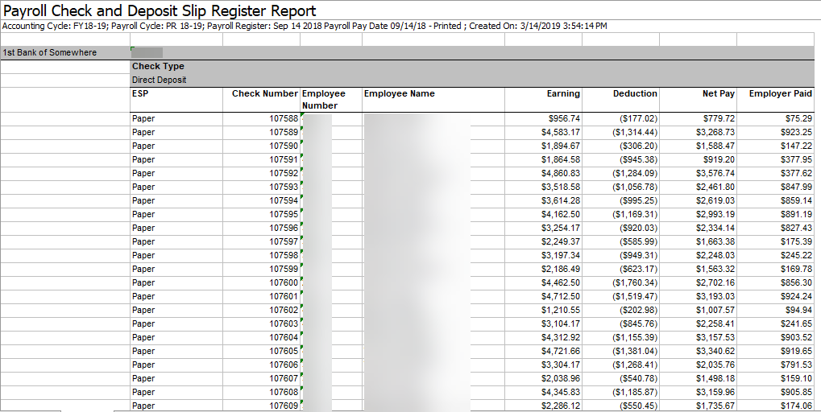Viewport: 821px width, 412px height.
Task: Click net pay value $3,576.74
Action: (715, 174)
